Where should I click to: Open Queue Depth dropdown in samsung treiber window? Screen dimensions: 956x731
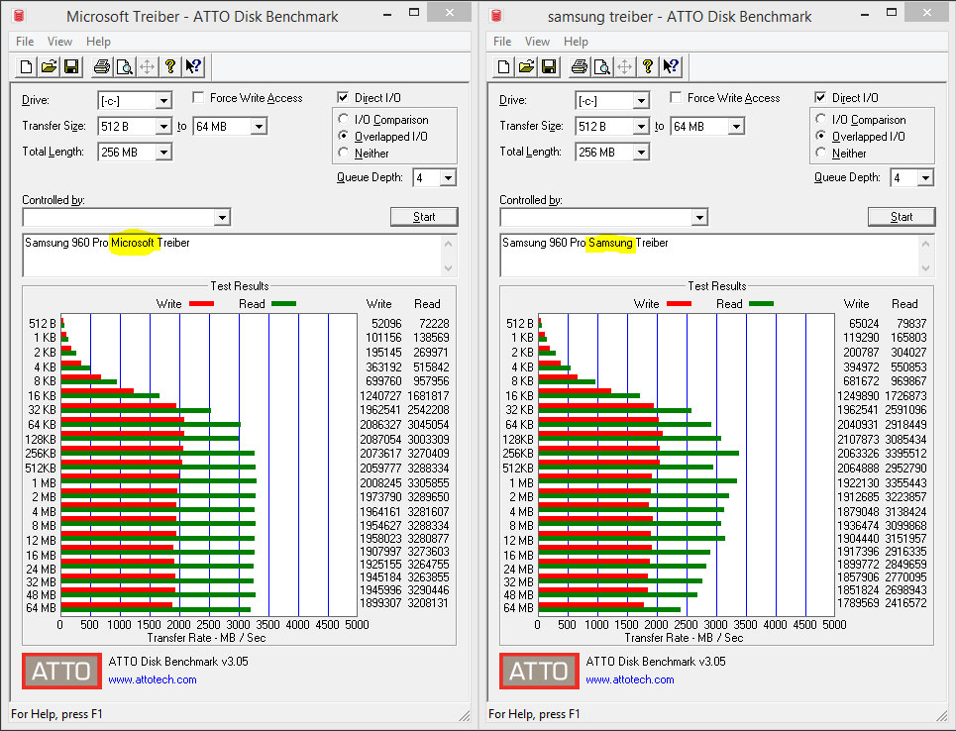tap(925, 178)
